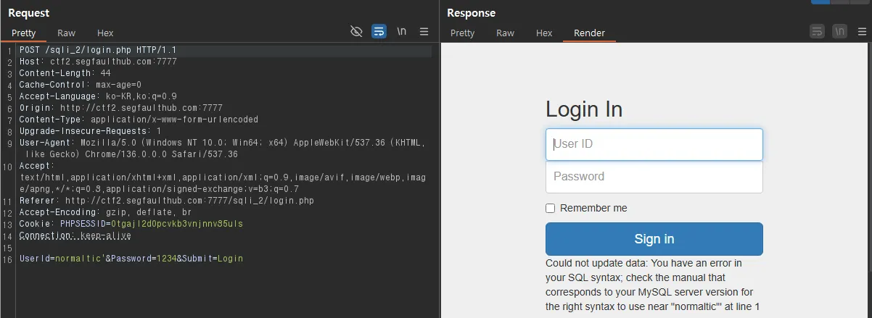
Task: Click the Login In heading
Action: 584,109
